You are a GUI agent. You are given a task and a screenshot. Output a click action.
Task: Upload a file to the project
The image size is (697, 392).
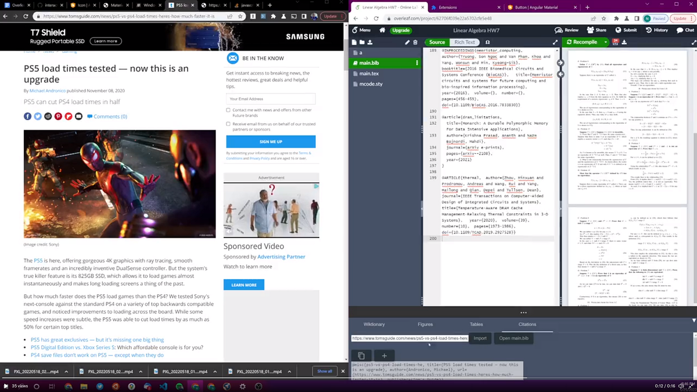point(369,41)
